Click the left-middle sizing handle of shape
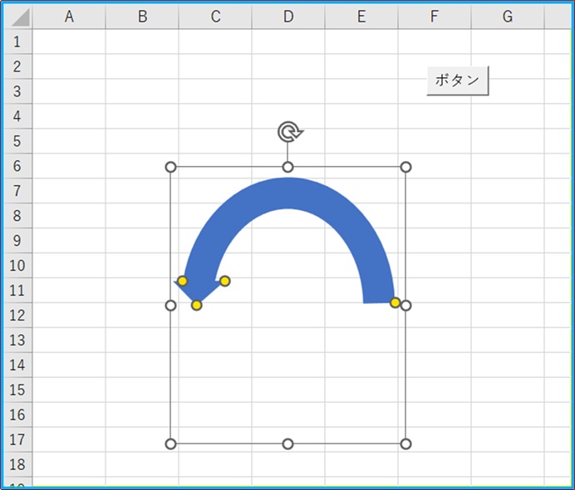The width and height of the screenshot is (575, 490). point(170,306)
